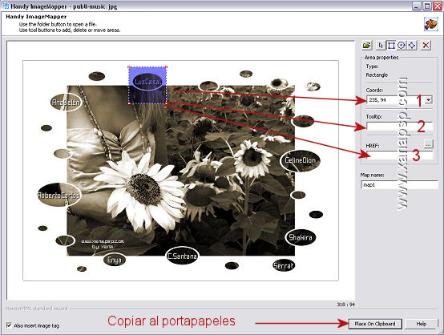The height and width of the screenshot is (335, 444).
Task: Click the AnaBelén oval on image
Action: click(x=66, y=102)
